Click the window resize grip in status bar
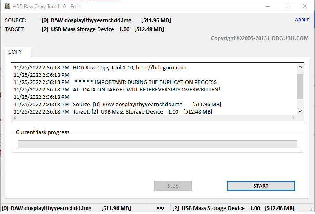Image resolution: width=315 pixels, height=214 pixels. click(312, 209)
